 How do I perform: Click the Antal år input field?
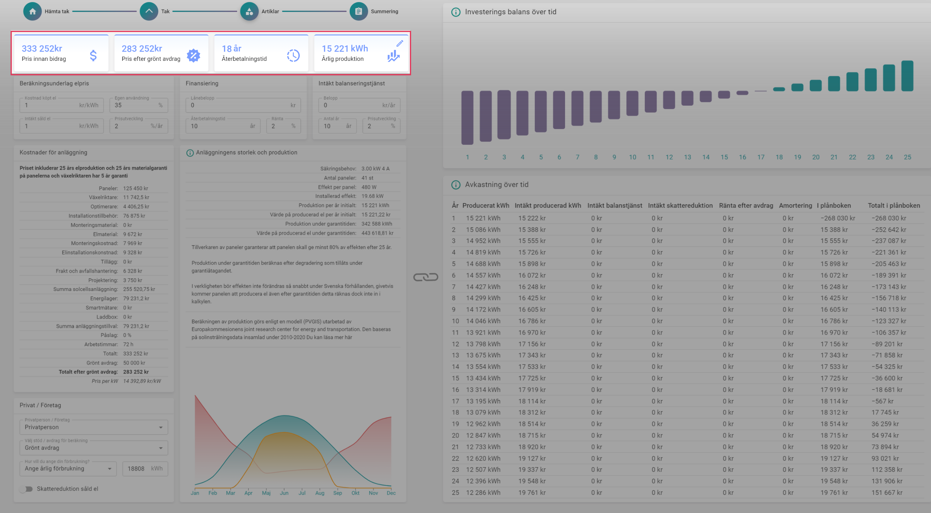pos(338,126)
